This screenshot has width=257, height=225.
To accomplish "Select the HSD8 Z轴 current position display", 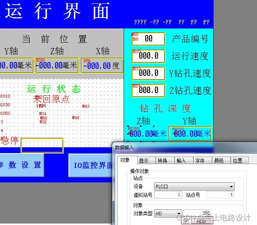I will coord(57,65).
